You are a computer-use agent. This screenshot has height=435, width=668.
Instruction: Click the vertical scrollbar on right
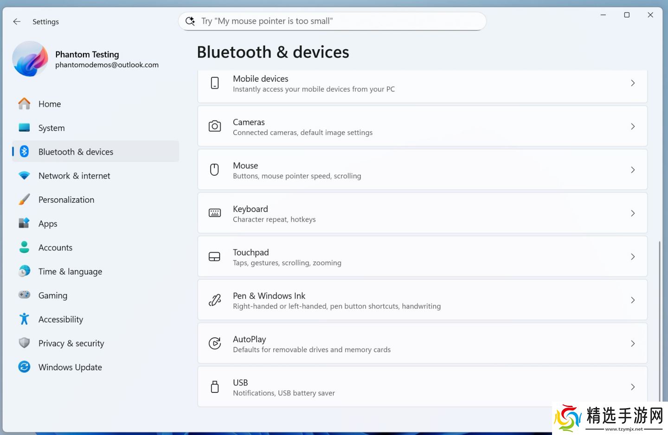point(659,320)
